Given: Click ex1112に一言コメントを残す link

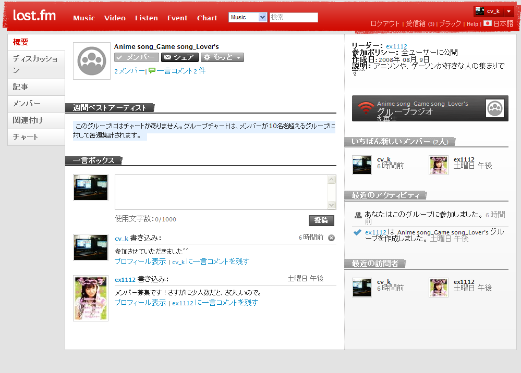Looking at the screenshot, I should [215, 303].
